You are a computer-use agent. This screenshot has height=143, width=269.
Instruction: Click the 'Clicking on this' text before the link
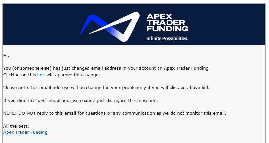[x=19, y=75]
